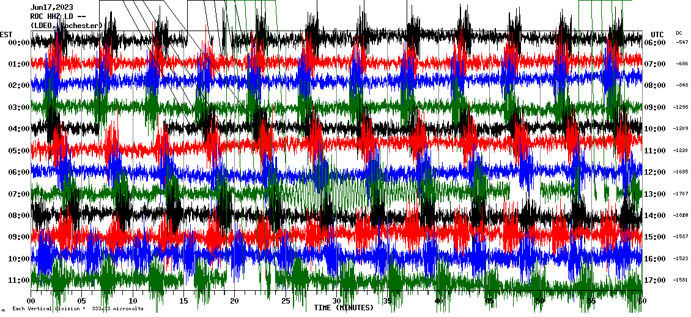Select the -1820 DC offset value

point(681,216)
